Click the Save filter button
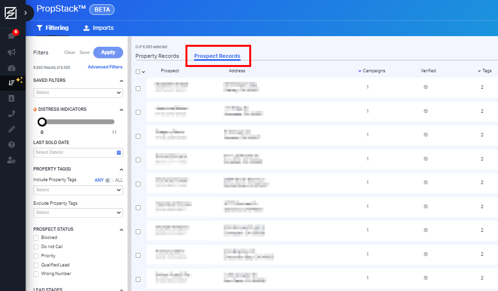The image size is (498, 291). click(85, 53)
